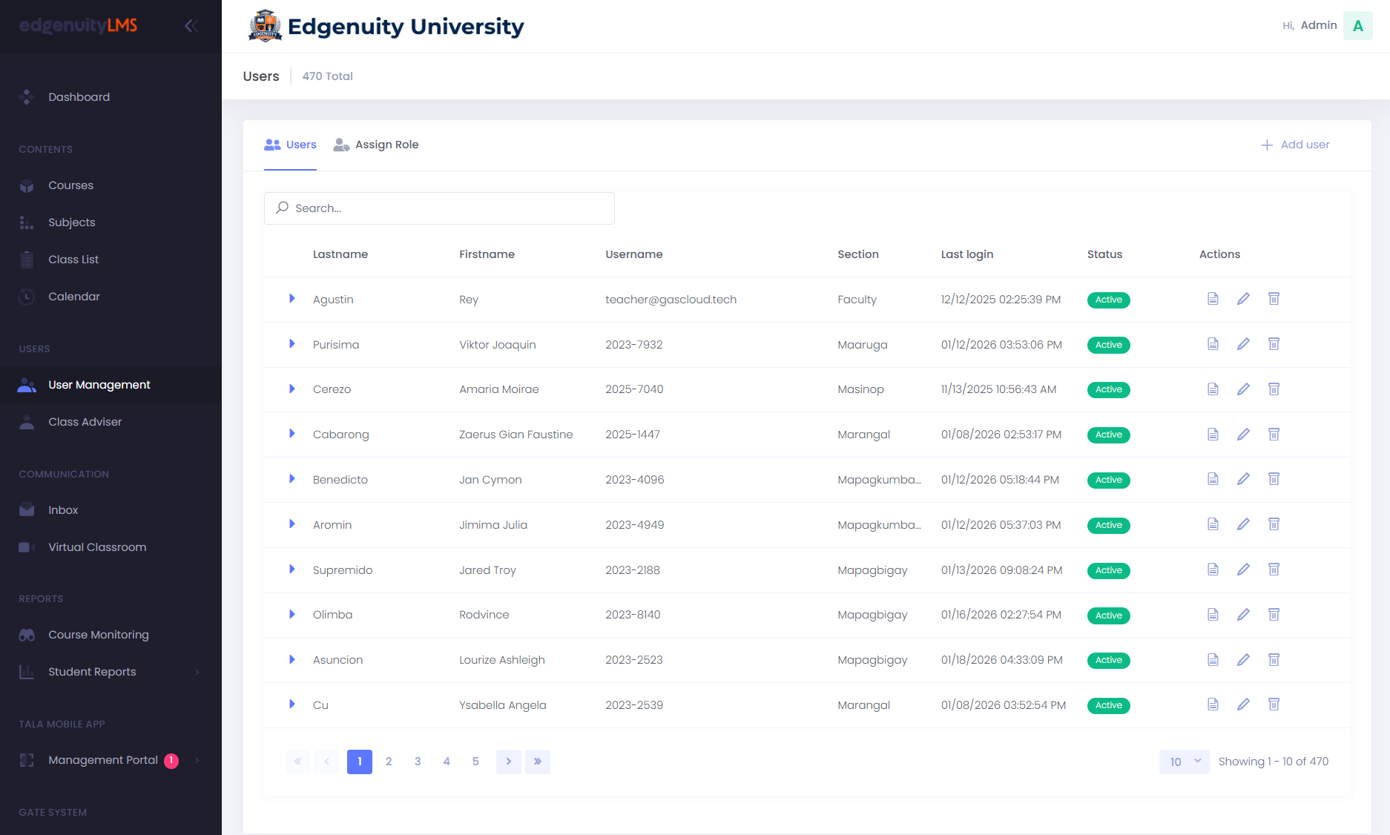The image size is (1390, 835).
Task: Click the Subjects icon in the sidebar
Action: point(27,222)
